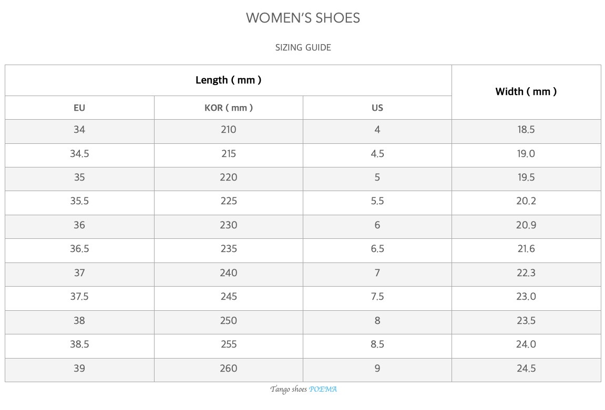Click the KOR (mm) column header
The height and width of the screenshot is (410, 605).
pos(229,108)
